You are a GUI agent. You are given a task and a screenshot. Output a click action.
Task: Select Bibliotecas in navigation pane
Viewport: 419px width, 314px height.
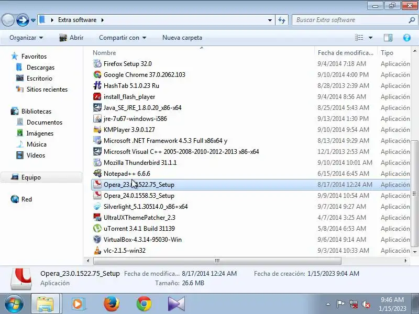click(36, 111)
